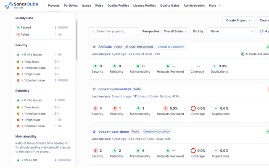
Task: Open License Profiles
Action: coord(145,5)
